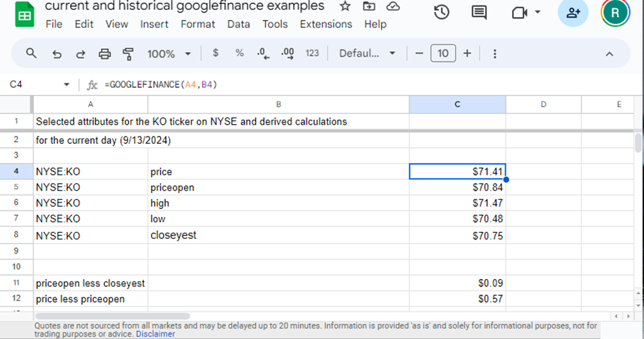Screen dimensions: 644x339
Task: Select row 5 header
Action: tap(16, 187)
